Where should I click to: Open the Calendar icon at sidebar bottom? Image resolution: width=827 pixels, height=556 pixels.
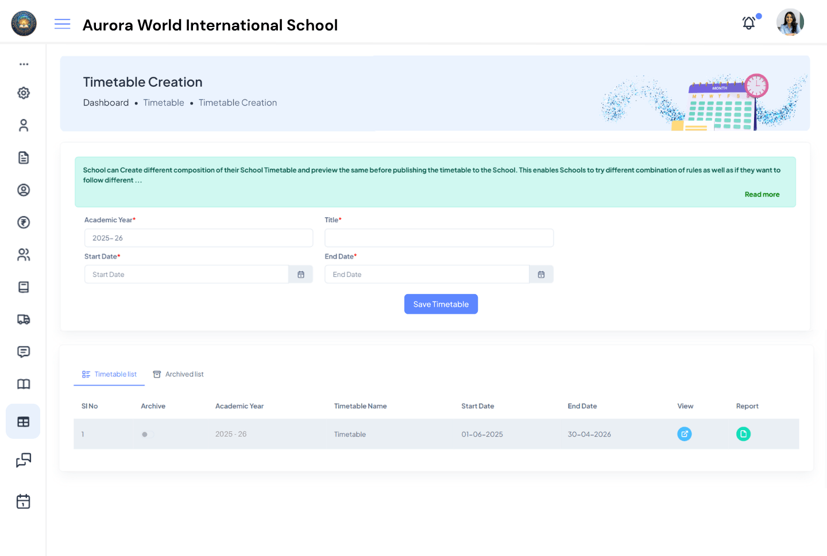pos(23,501)
